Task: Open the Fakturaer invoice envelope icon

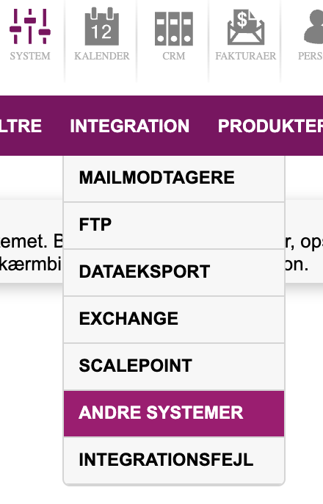Action: coord(246,27)
